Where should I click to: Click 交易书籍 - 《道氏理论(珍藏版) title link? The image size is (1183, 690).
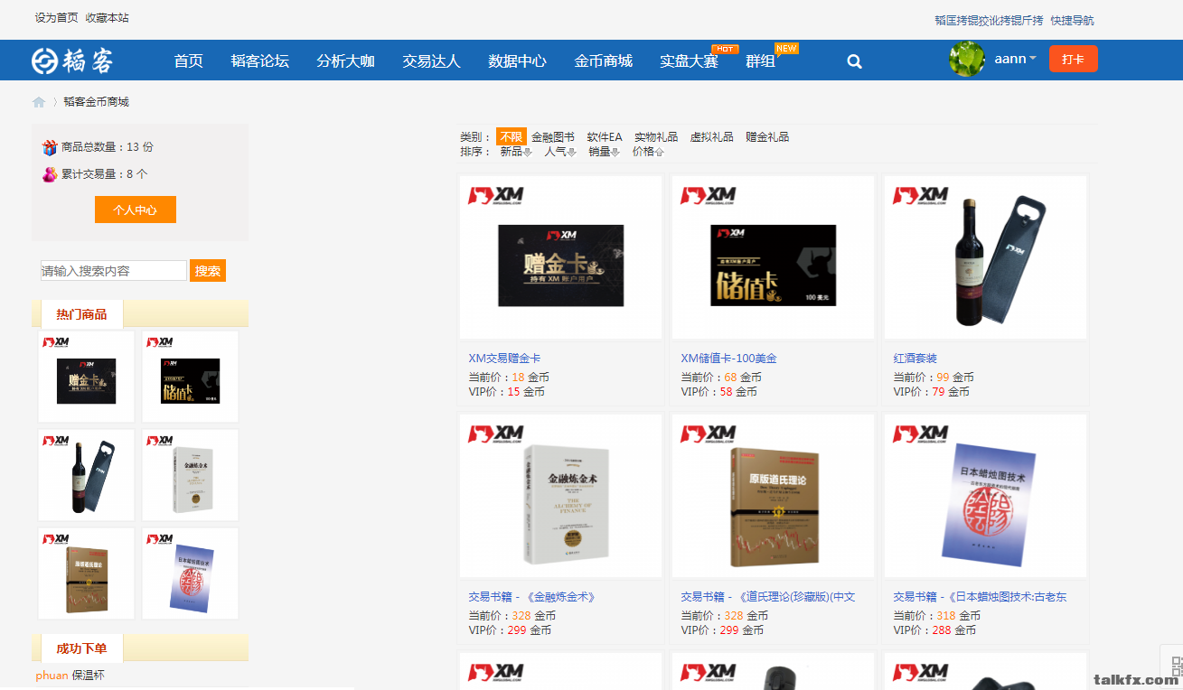(768, 597)
